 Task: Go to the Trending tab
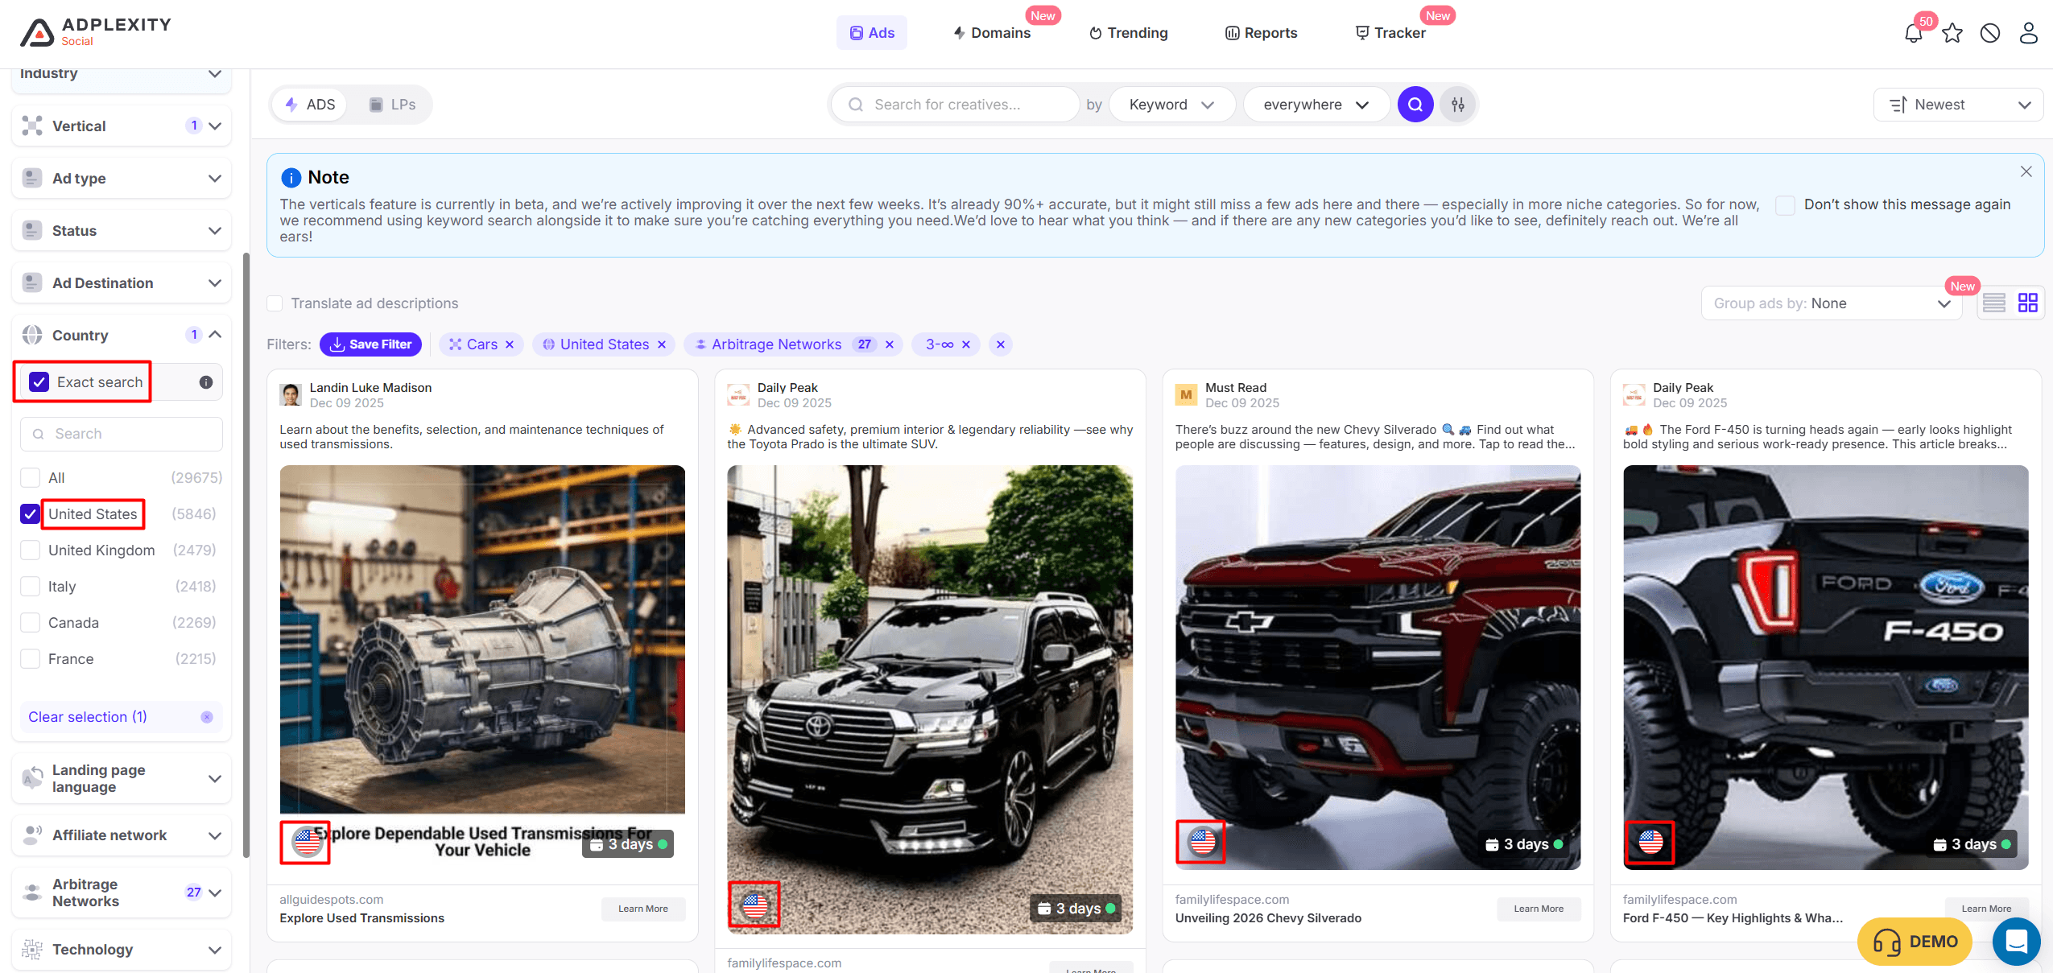(x=1128, y=33)
